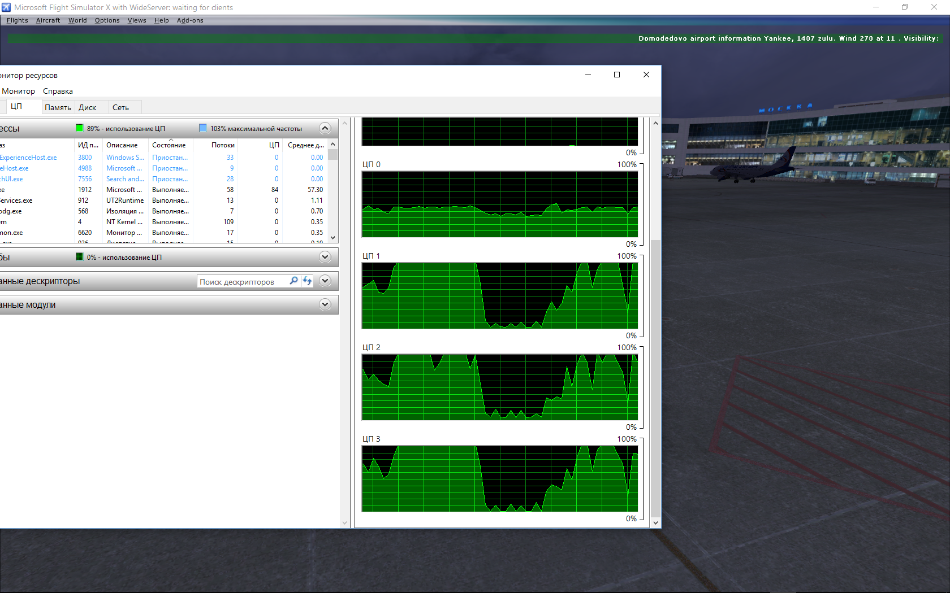The image size is (950, 593).
Task: Sort by the Описание column header
Action: pyautogui.click(x=122, y=145)
